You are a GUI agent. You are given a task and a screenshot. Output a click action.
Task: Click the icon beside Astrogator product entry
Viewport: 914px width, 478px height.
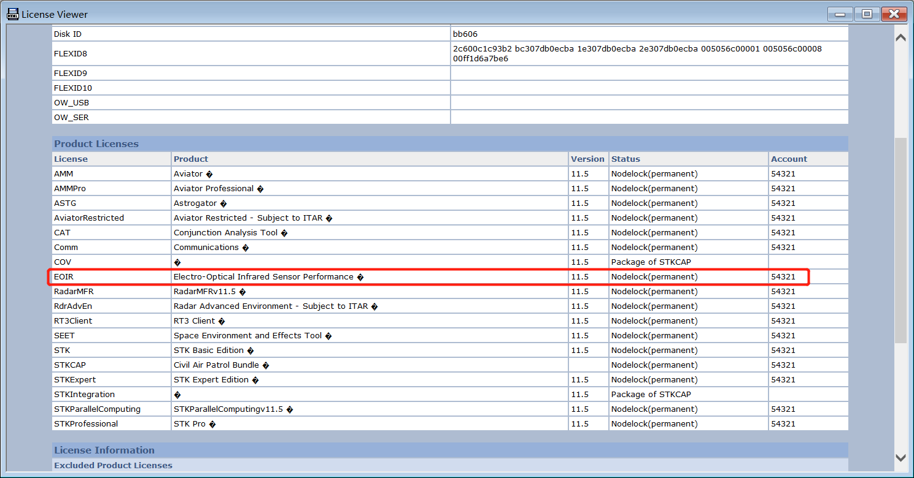click(x=225, y=203)
